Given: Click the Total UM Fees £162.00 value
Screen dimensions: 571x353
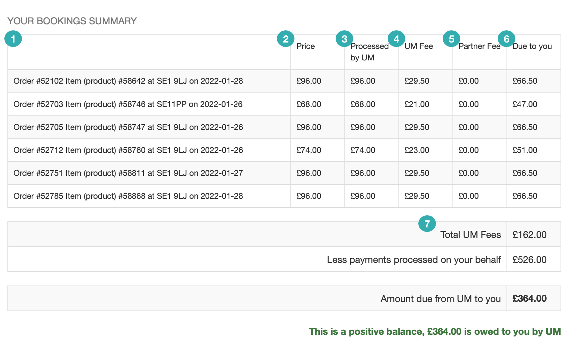Looking at the screenshot, I should tap(529, 235).
